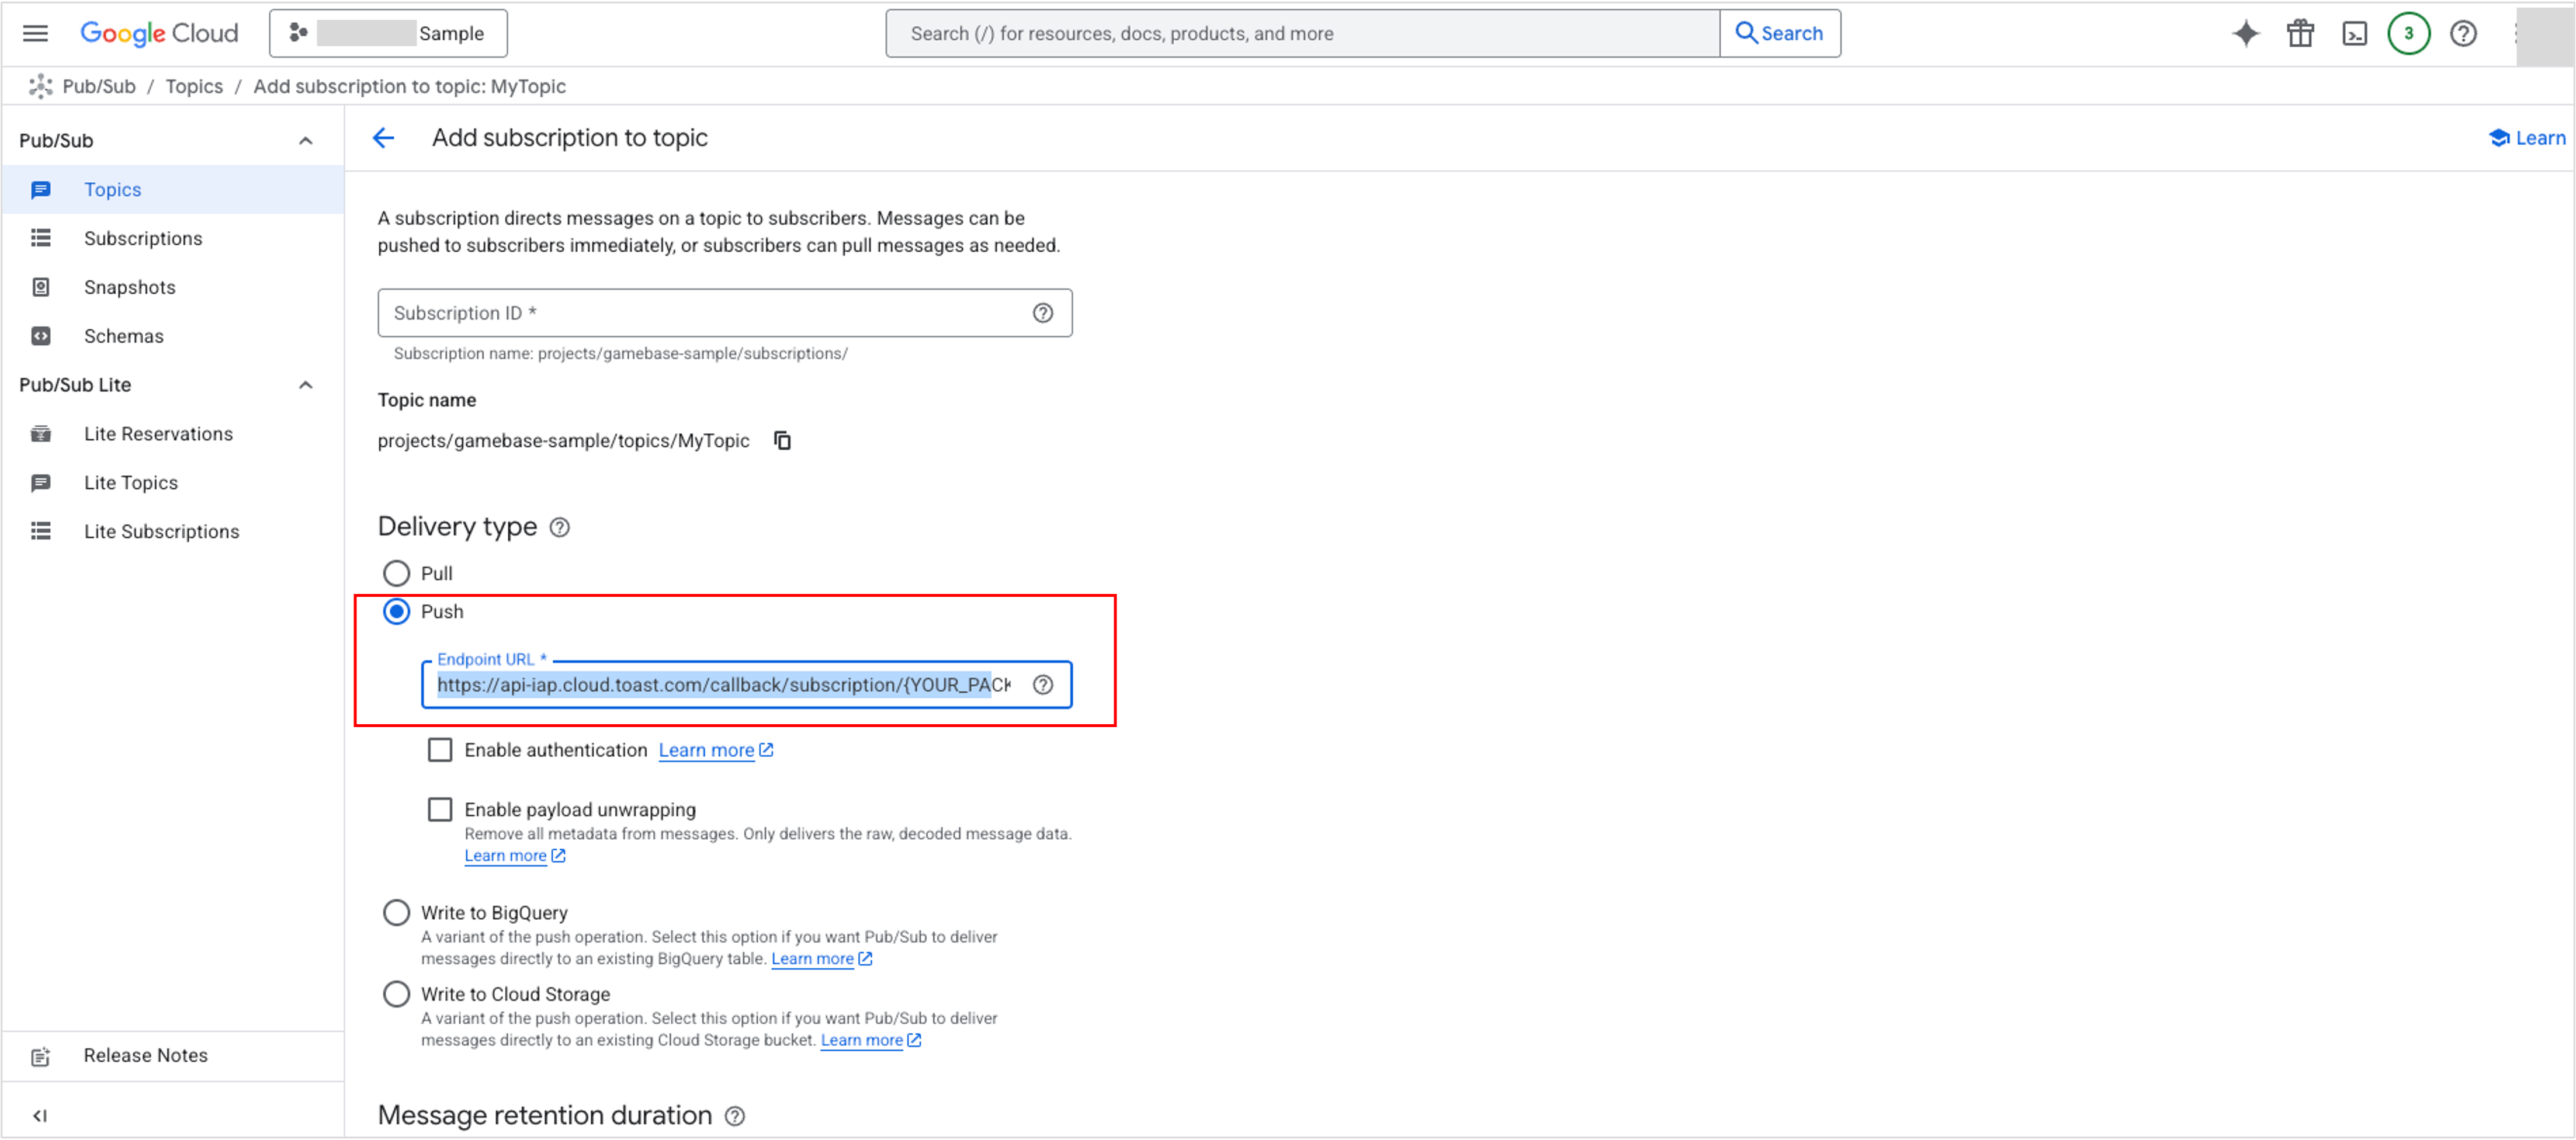Open the free trial gift icon

coord(2300,33)
